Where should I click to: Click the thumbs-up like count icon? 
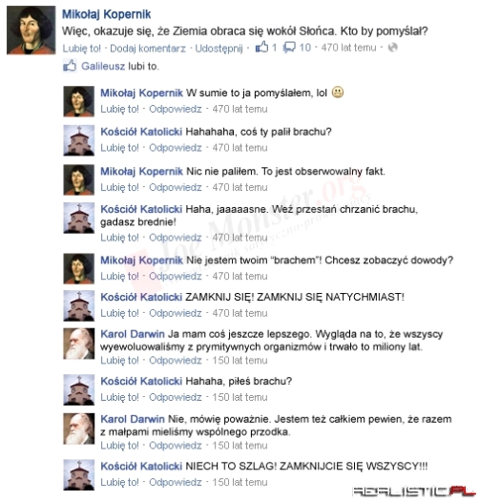261,47
